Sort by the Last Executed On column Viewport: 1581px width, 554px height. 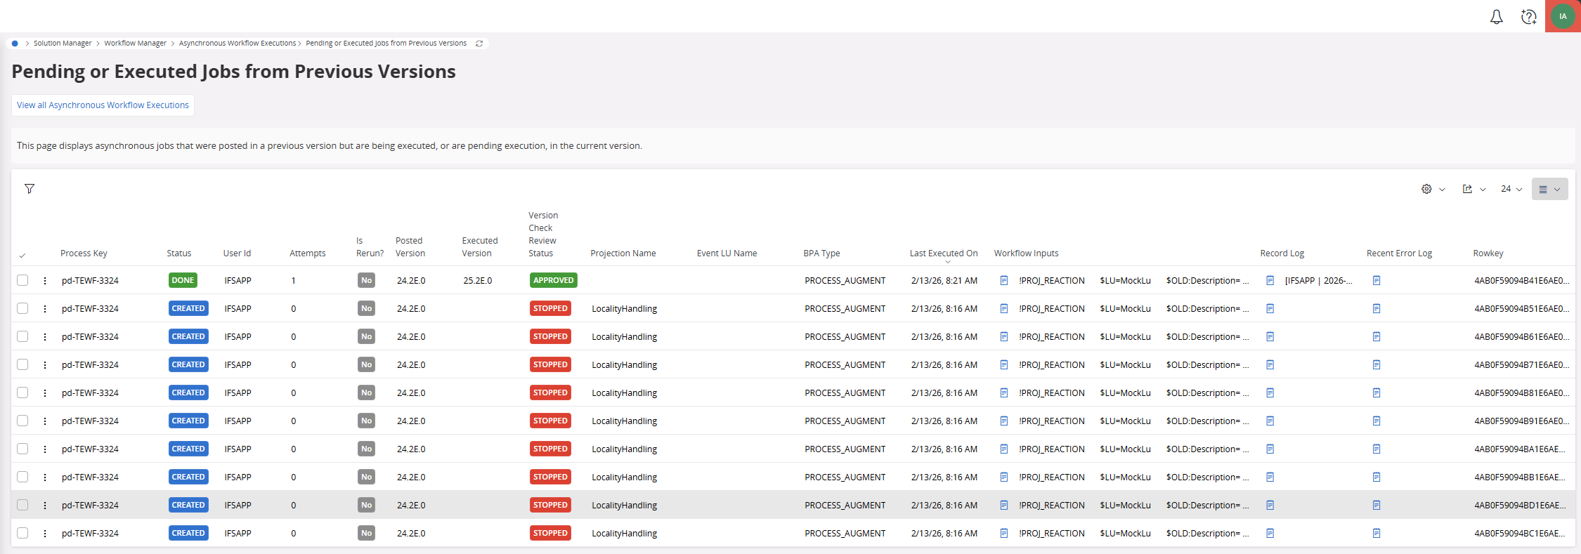click(x=944, y=253)
